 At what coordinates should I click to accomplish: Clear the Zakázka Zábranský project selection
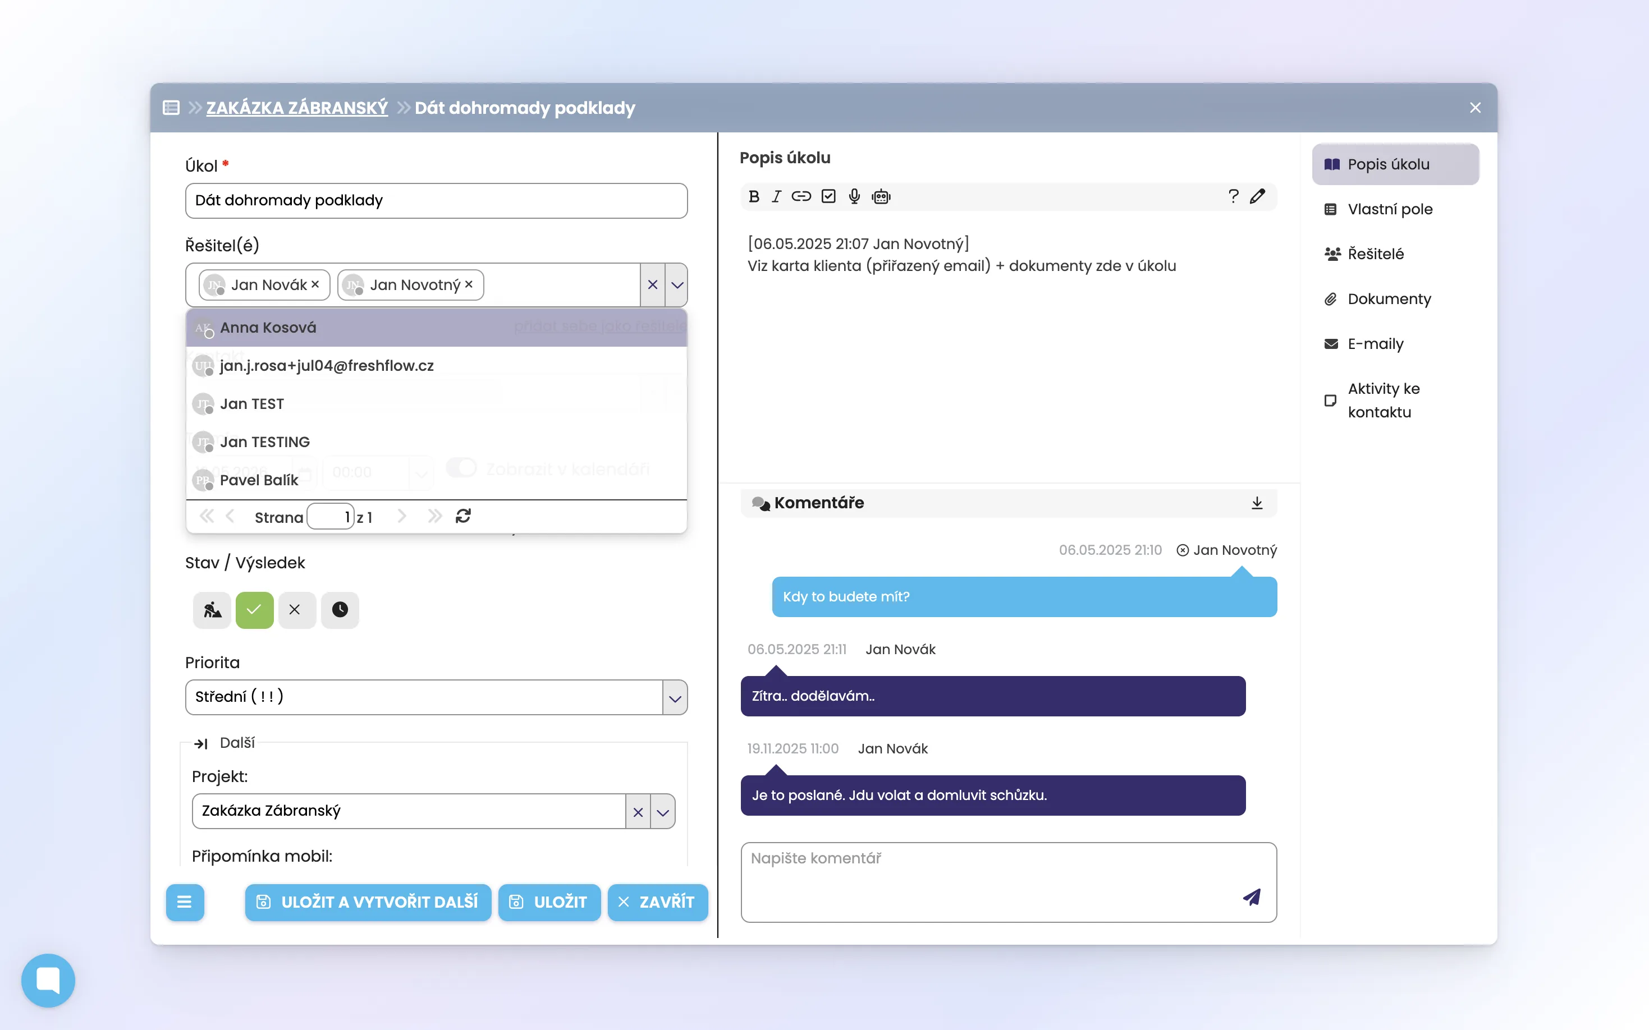[x=638, y=811]
